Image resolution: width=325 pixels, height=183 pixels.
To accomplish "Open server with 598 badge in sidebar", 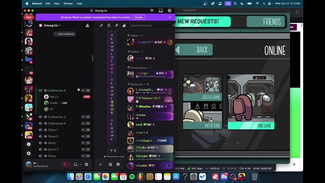I will (x=29, y=126).
